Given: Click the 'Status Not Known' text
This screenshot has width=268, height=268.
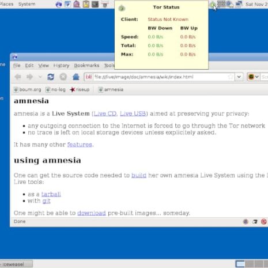Looking at the screenshot, I should pos(168,20).
